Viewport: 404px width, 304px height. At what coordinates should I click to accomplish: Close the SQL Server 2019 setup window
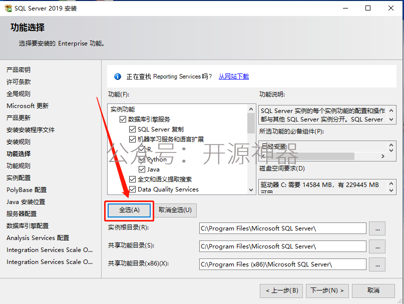tap(391, 8)
